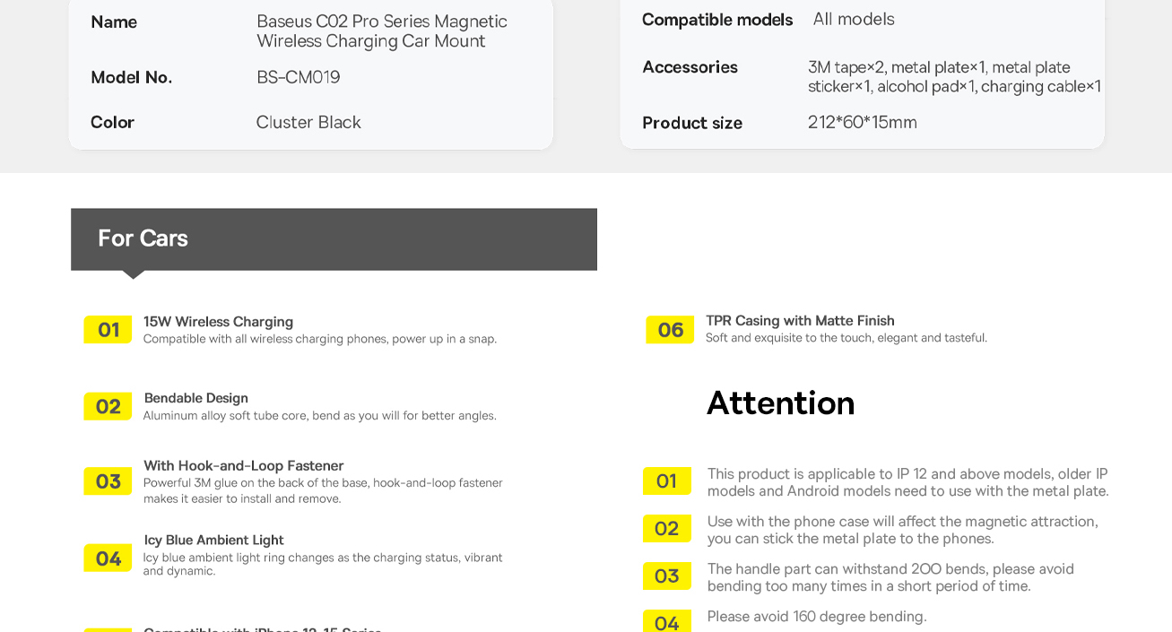Click the Icy Blue Ambient Light title

coord(214,541)
